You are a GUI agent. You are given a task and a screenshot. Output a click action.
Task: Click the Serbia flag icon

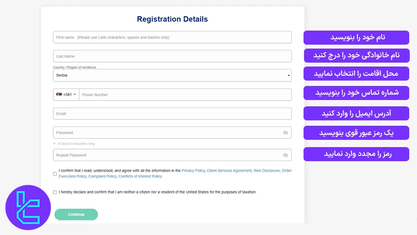point(59,95)
